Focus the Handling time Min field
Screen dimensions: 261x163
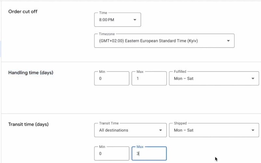pyautogui.click(x=112, y=79)
